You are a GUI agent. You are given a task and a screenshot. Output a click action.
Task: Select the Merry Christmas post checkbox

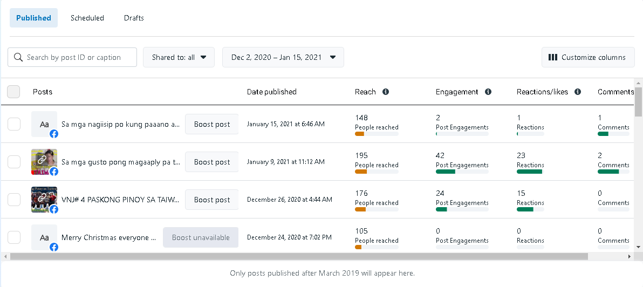(14, 237)
